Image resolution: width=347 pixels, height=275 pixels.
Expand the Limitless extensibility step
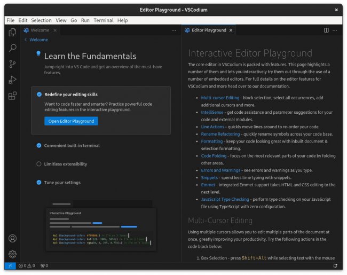point(66,164)
